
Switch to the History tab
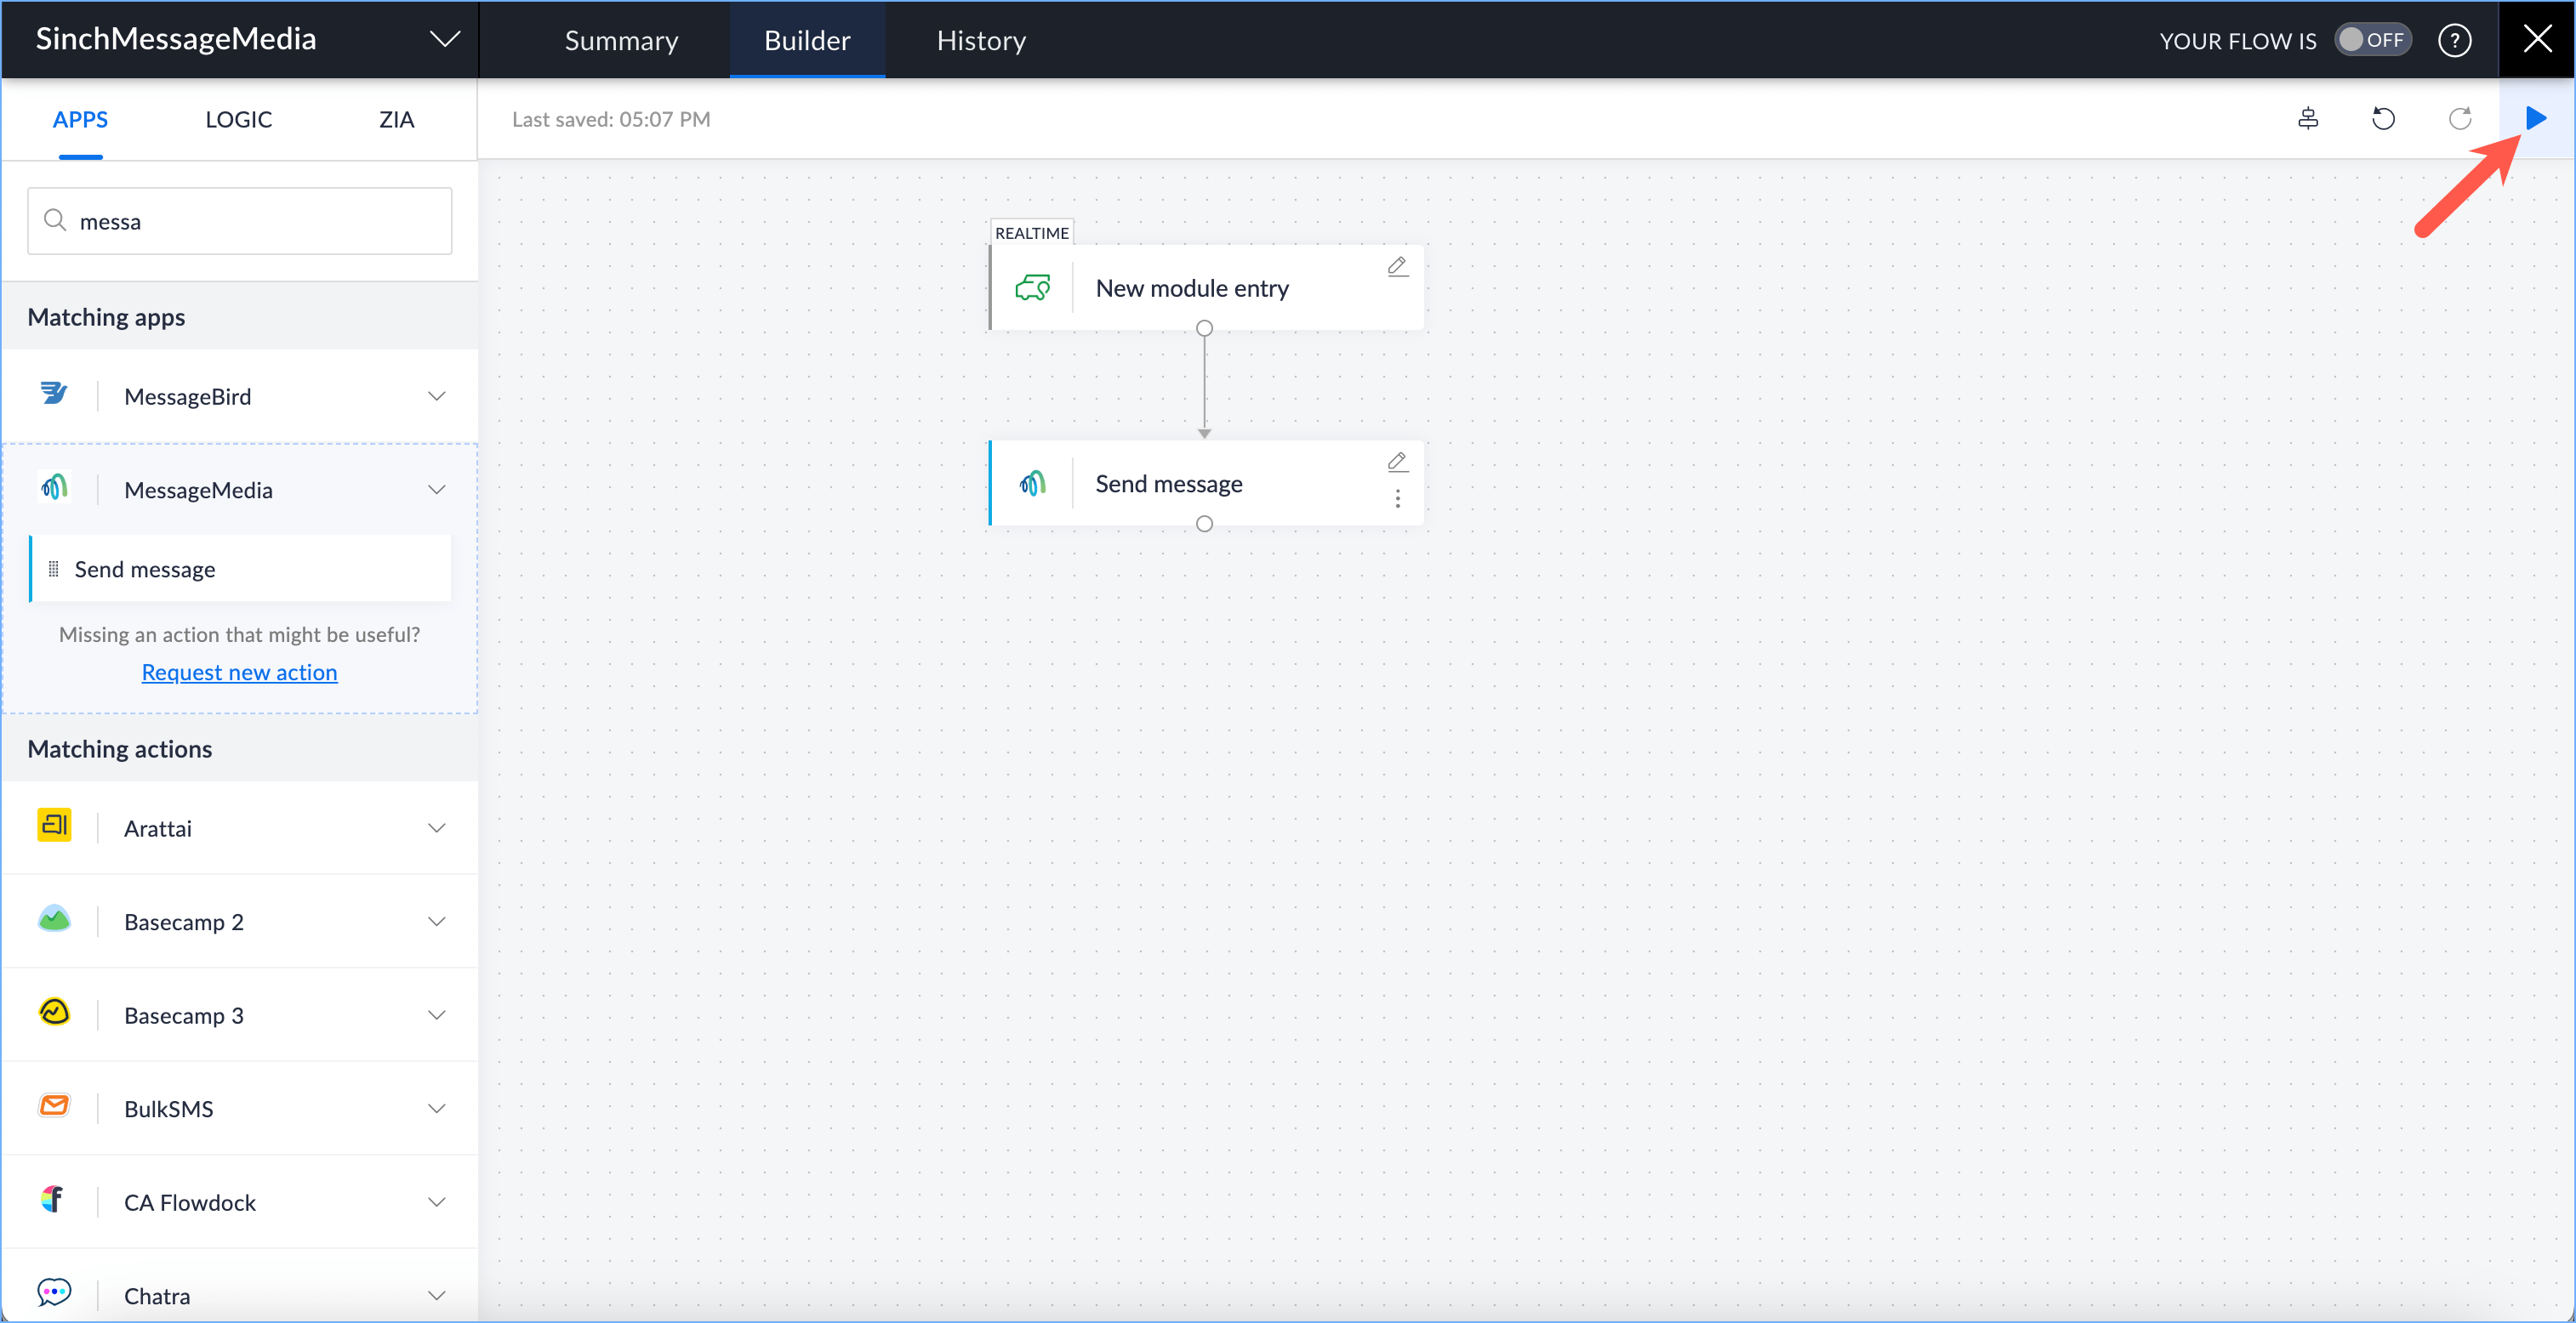pos(980,40)
